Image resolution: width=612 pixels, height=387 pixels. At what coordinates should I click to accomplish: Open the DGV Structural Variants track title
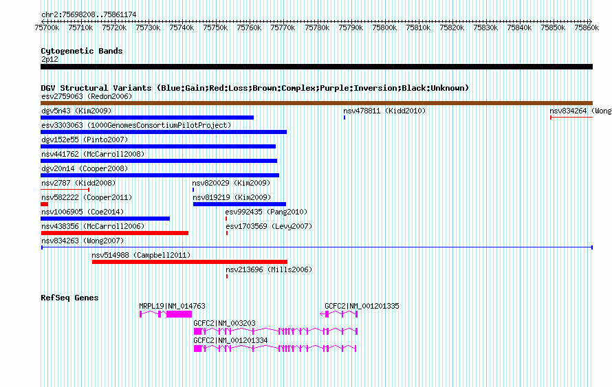click(255, 88)
